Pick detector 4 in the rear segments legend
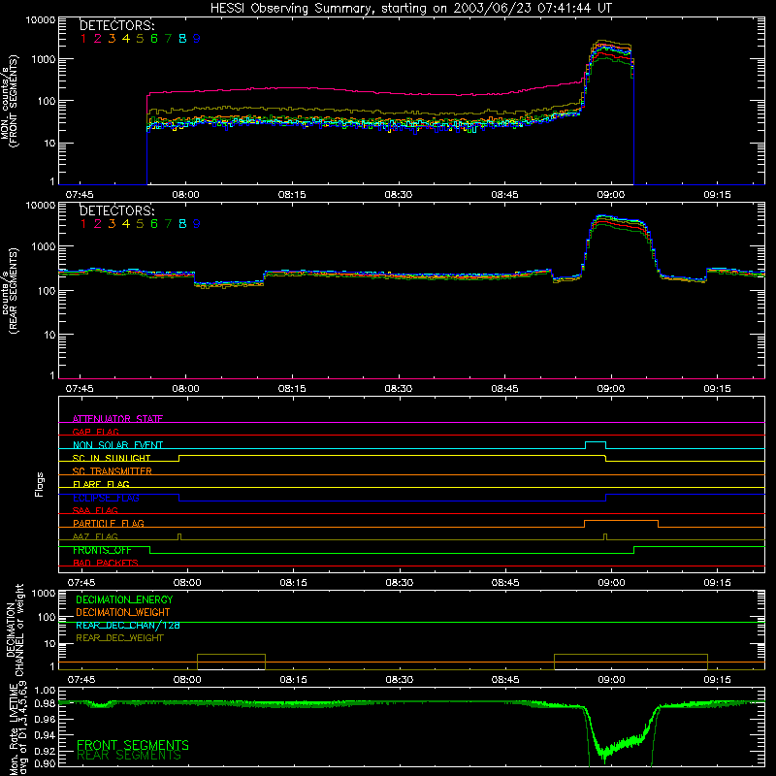 tap(126, 224)
